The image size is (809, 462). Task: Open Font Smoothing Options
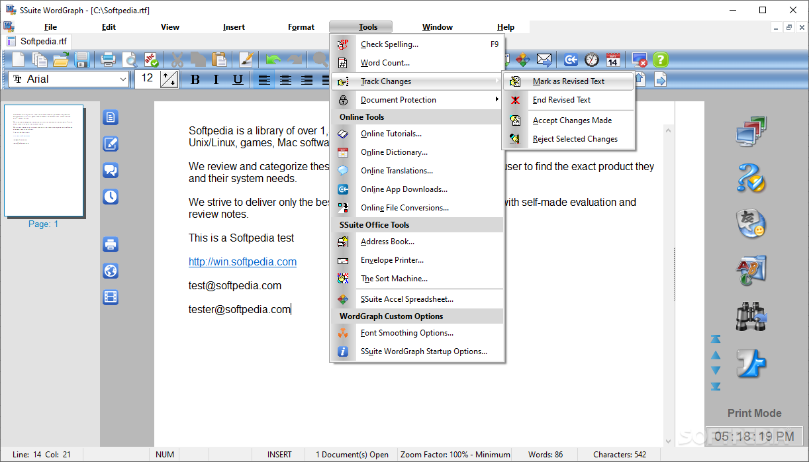418,333
